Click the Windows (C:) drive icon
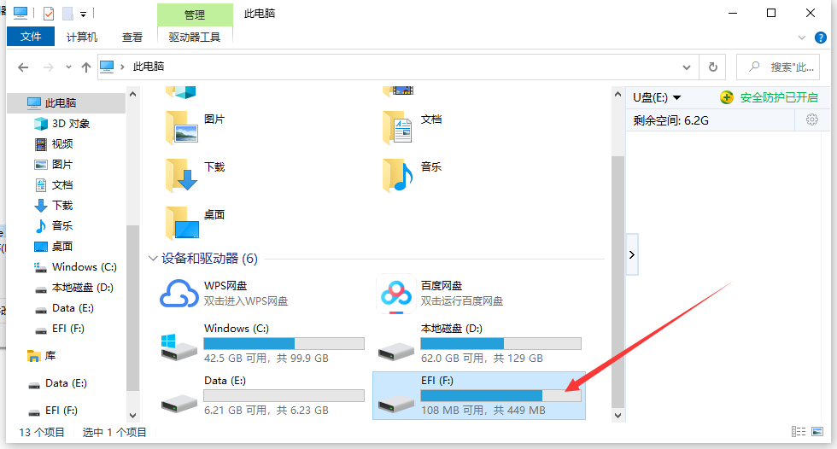837x449 pixels. point(179,346)
